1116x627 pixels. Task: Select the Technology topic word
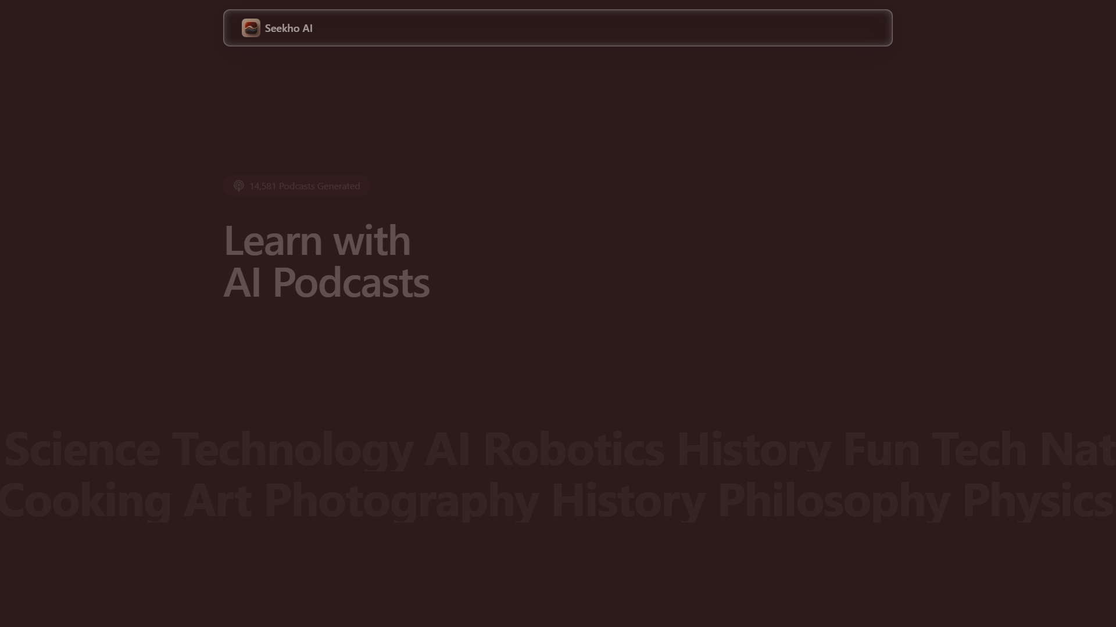[292, 450]
